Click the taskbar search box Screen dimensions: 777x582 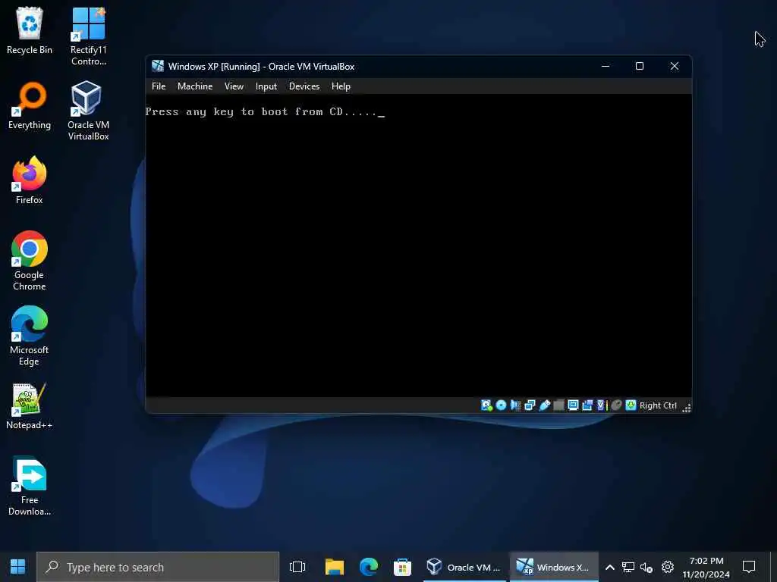(158, 567)
